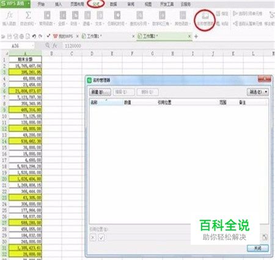Add a new workbook tab with plus

point(196,37)
